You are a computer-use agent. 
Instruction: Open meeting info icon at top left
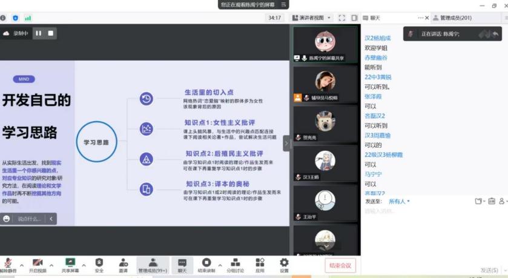pyautogui.click(x=3, y=18)
